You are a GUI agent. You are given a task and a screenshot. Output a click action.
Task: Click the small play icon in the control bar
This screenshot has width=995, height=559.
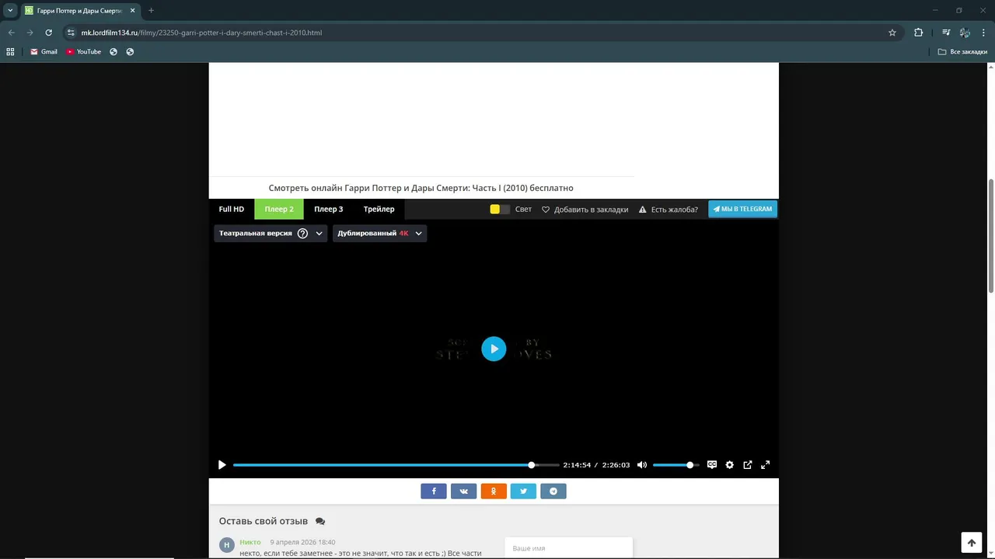222,465
